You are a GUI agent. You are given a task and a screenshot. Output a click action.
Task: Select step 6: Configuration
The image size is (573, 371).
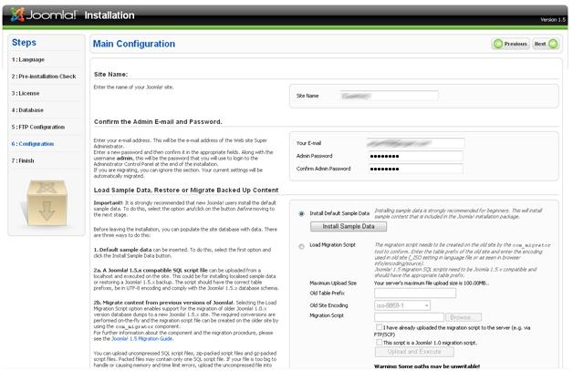coord(33,143)
